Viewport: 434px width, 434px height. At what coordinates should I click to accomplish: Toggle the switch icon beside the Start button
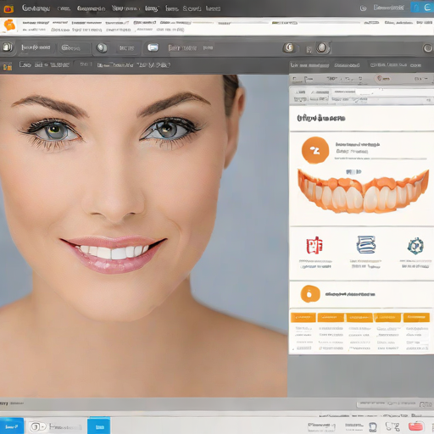(37, 426)
